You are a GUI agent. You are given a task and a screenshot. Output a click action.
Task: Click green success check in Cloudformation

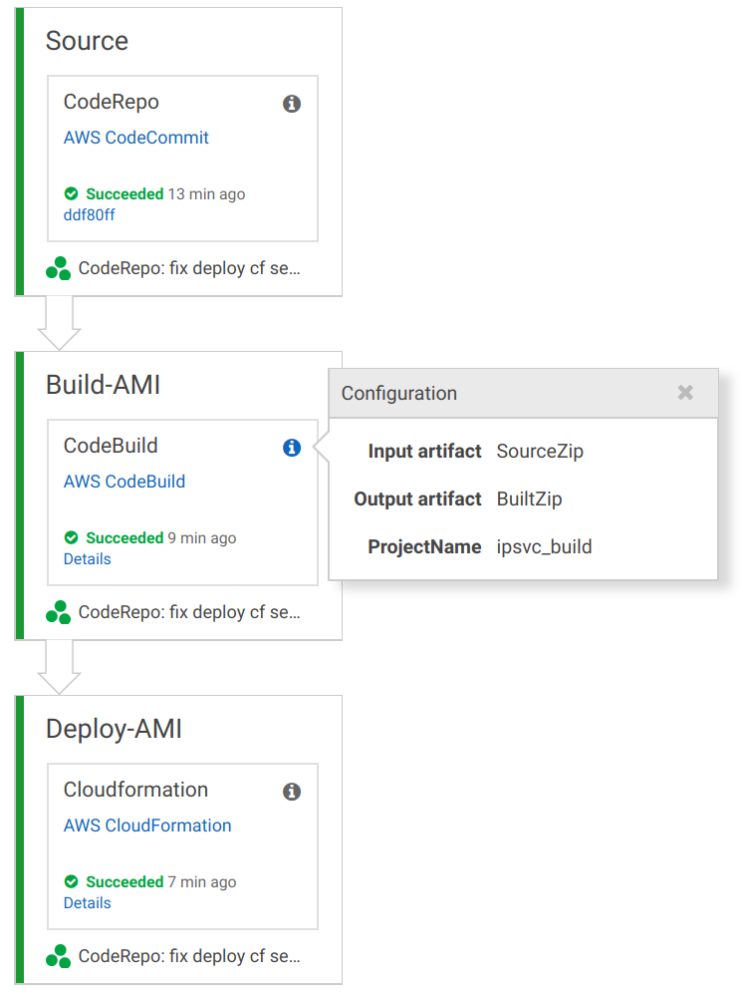(71, 881)
